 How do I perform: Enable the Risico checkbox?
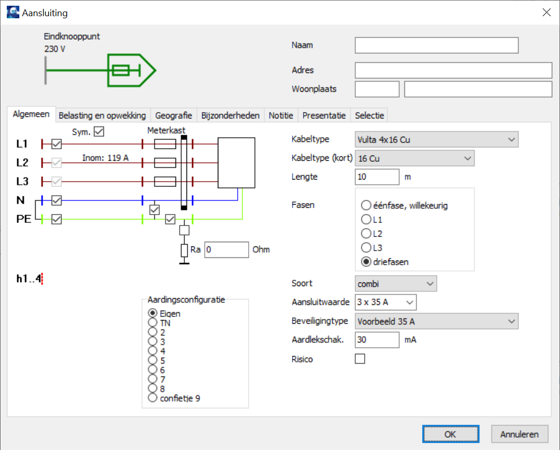[x=360, y=359]
